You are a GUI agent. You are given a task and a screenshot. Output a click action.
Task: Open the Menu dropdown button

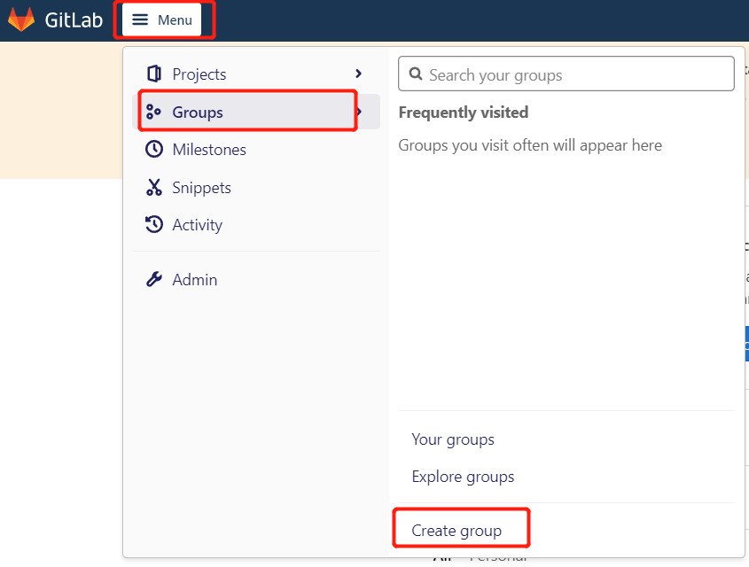click(163, 19)
